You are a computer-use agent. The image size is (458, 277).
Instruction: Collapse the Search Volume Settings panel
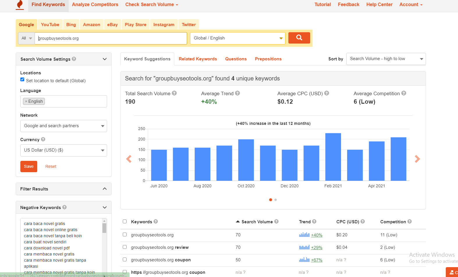click(105, 59)
